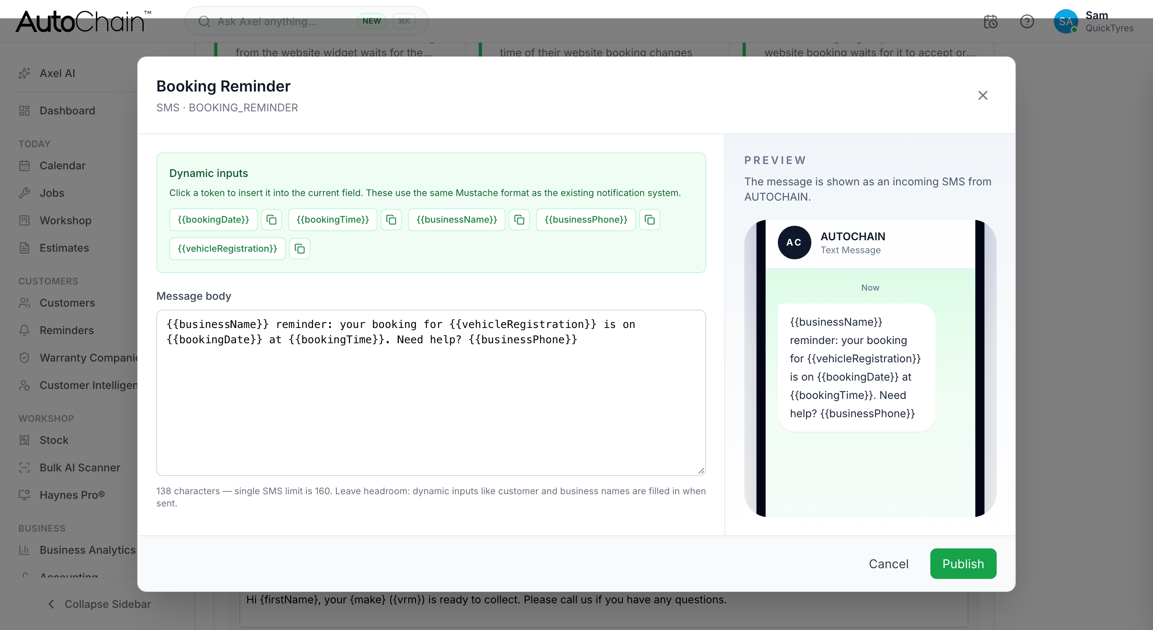Screen dimensions: 1153x630
Task: Insert the {{businessPhone}} token
Action: [585, 219]
